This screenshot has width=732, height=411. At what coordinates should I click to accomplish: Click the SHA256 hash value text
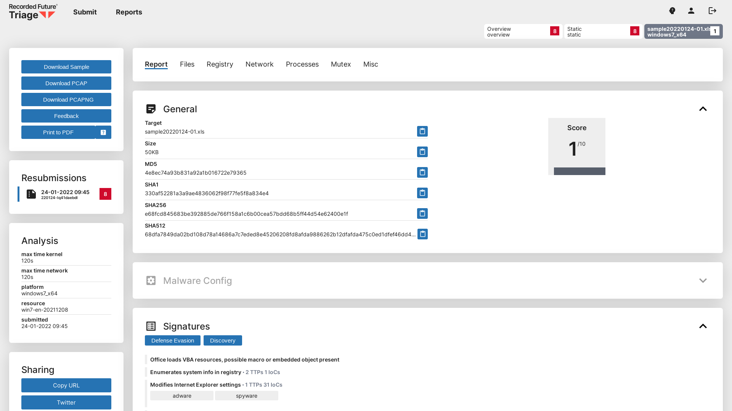246,214
